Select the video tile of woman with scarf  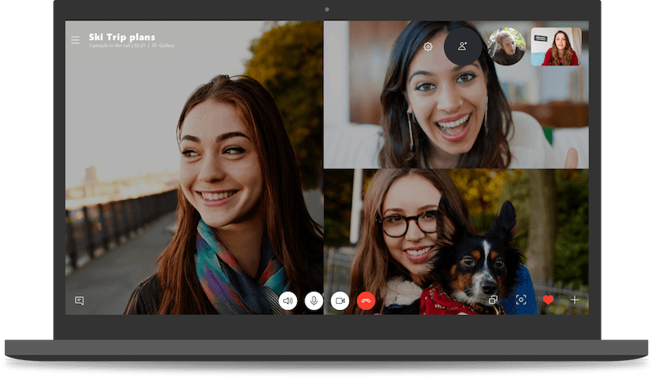click(x=194, y=167)
